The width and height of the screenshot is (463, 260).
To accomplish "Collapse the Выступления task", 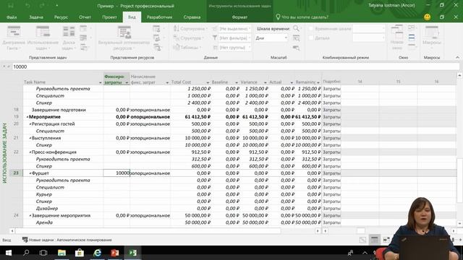I will click(30, 138).
